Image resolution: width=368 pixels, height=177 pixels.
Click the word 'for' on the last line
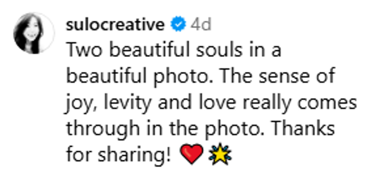point(77,154)
